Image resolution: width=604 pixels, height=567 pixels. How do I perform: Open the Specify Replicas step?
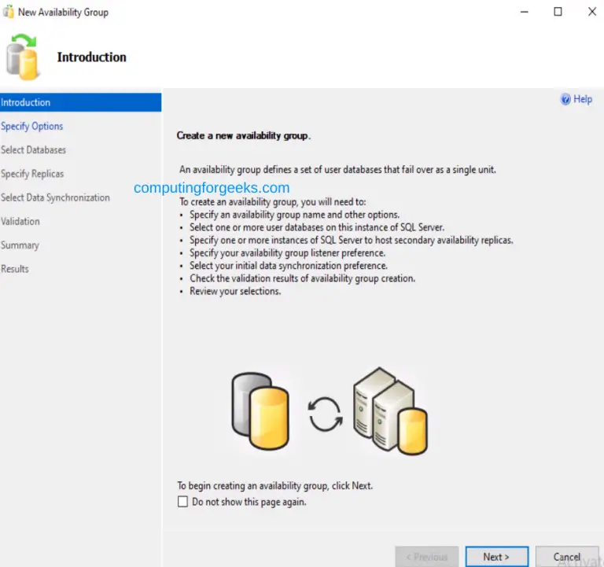(x=33, y=174)
